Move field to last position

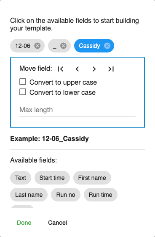click(x=111, y=69)
